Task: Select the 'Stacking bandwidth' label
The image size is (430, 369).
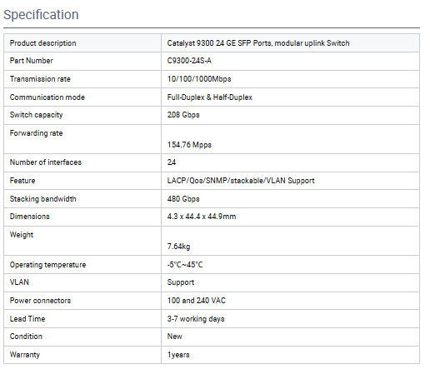Action: pyautogui.click(x=42, y=199)
